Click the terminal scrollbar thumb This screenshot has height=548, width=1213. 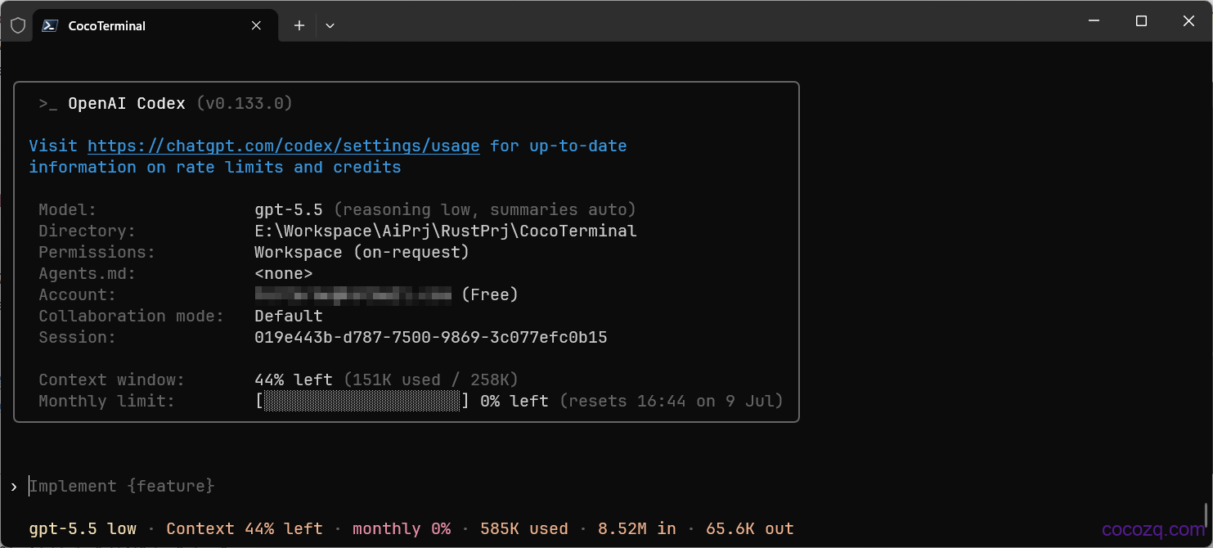tap(1206, 517)
